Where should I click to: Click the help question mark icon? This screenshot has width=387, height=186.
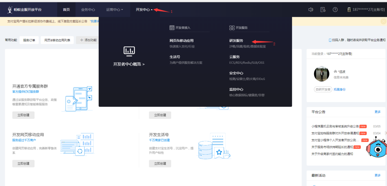click(x=335, y=10)
